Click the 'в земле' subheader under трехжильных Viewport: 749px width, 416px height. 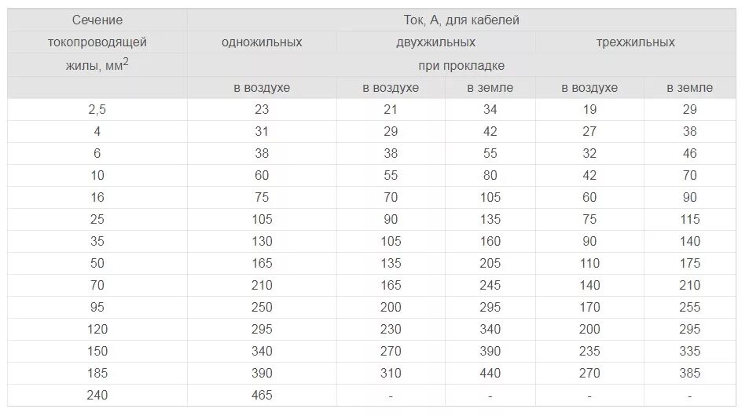click(690, 88)
